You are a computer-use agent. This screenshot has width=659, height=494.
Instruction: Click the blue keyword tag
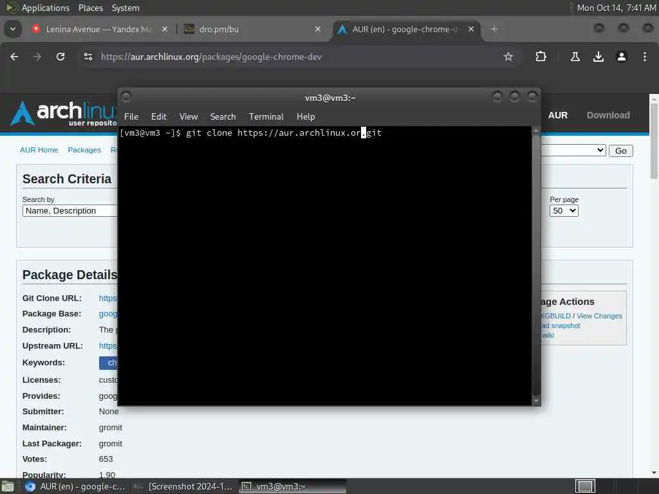click(108, 363)
